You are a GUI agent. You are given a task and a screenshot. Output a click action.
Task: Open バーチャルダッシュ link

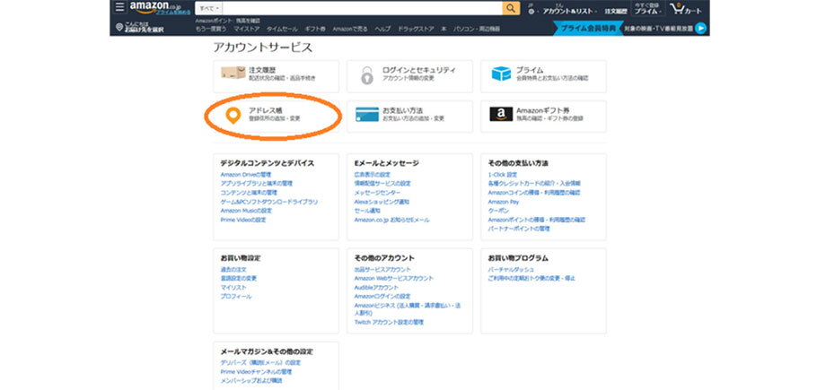511,269
